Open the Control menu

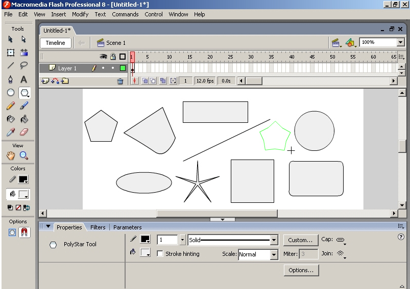(x=154, y=14)
